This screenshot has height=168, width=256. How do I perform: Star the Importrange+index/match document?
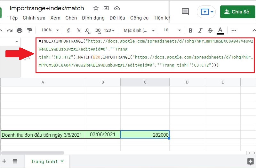96,8
